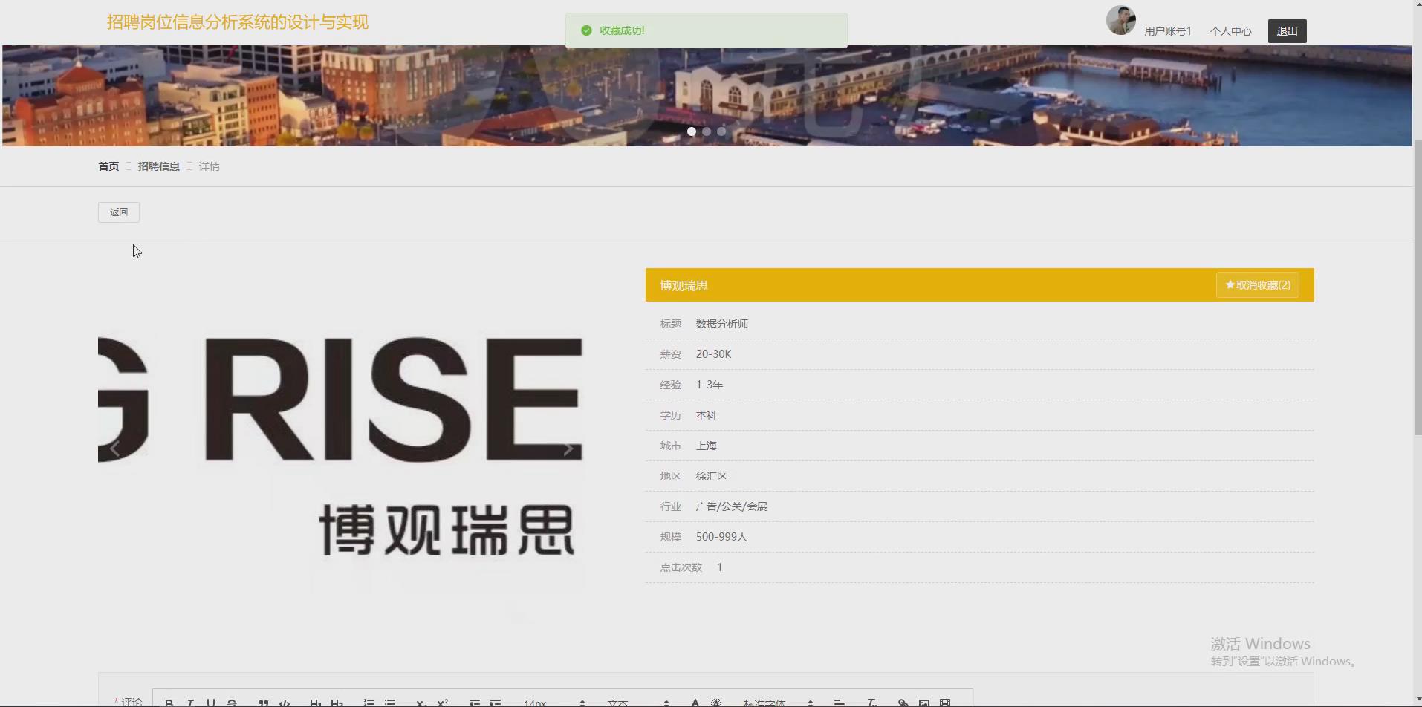Viewport: 1422px width, 707px height.
Task: Toggle bold in comment editor toolbar
Action: point(169,703)
